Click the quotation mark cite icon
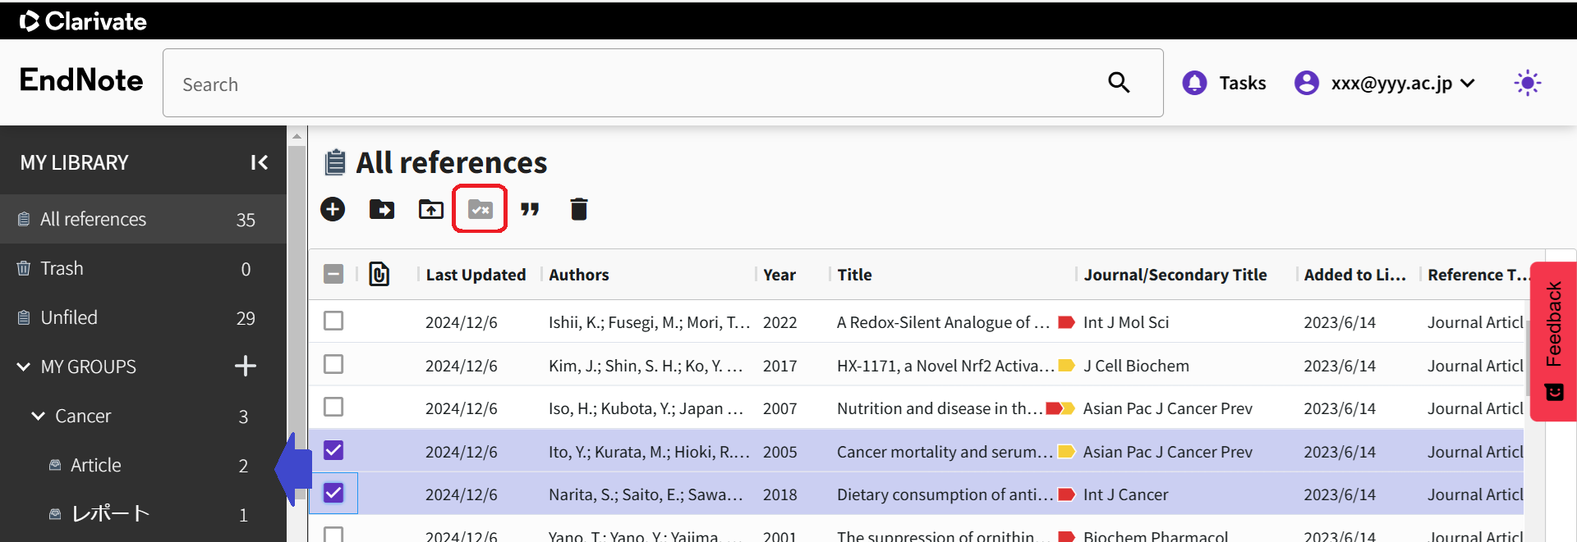The width and height of the screenshot is (1577, 542). coord(530,209)
